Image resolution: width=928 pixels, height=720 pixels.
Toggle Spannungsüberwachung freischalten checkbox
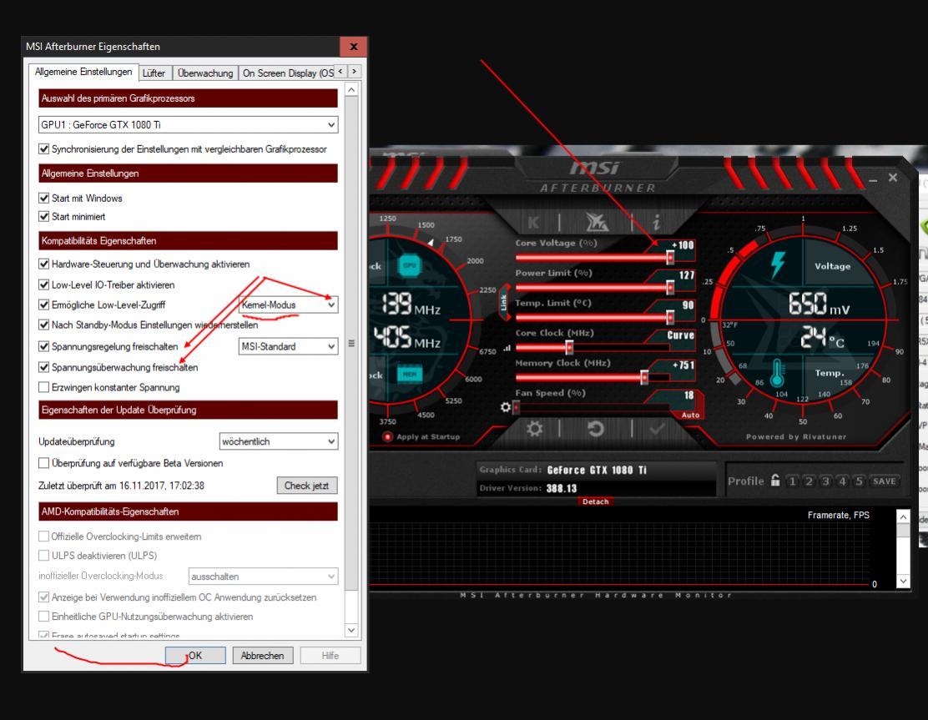(x=43, y=367)
